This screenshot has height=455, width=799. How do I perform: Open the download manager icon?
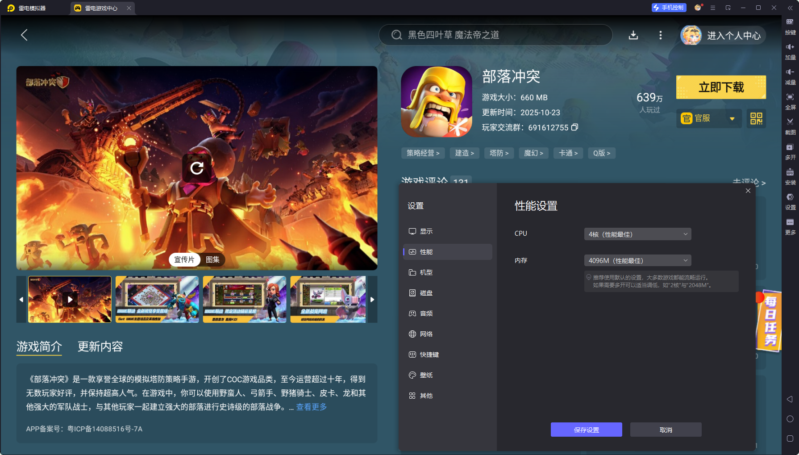(x=633, y=35)
